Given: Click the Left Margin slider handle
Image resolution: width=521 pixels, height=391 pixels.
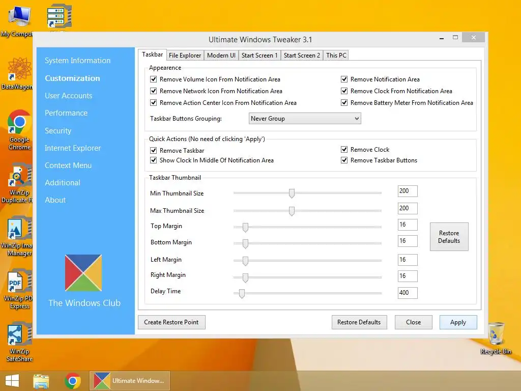Looking at the screenshot, I should point(245,261).
